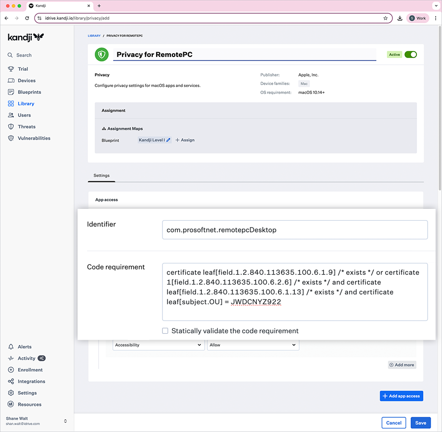Click the LIBRARY breadcrumb link
442x432 pixels.
click(94, 36)
